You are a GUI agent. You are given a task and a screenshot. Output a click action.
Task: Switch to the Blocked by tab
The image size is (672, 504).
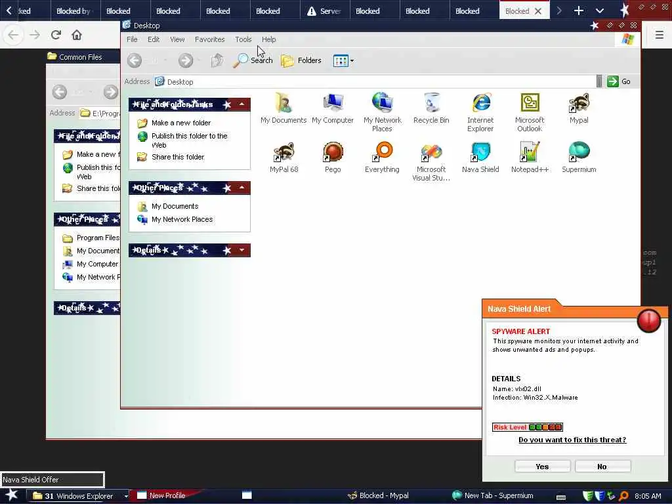coord(75,11)
